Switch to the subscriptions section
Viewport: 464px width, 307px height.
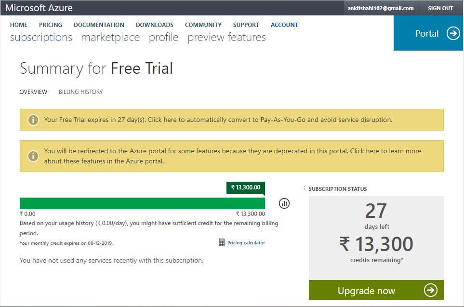(x=41, y=37)
